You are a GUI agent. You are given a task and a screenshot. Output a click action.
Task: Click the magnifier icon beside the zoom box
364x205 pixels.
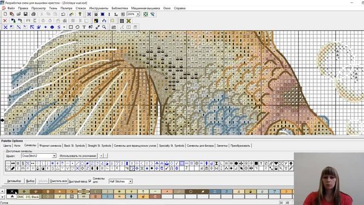(x=153, y=14)
